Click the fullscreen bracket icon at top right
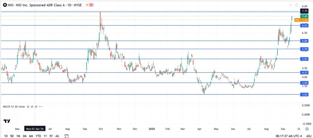This screenshot has height=138, width=313. click(x=296, y=5)
